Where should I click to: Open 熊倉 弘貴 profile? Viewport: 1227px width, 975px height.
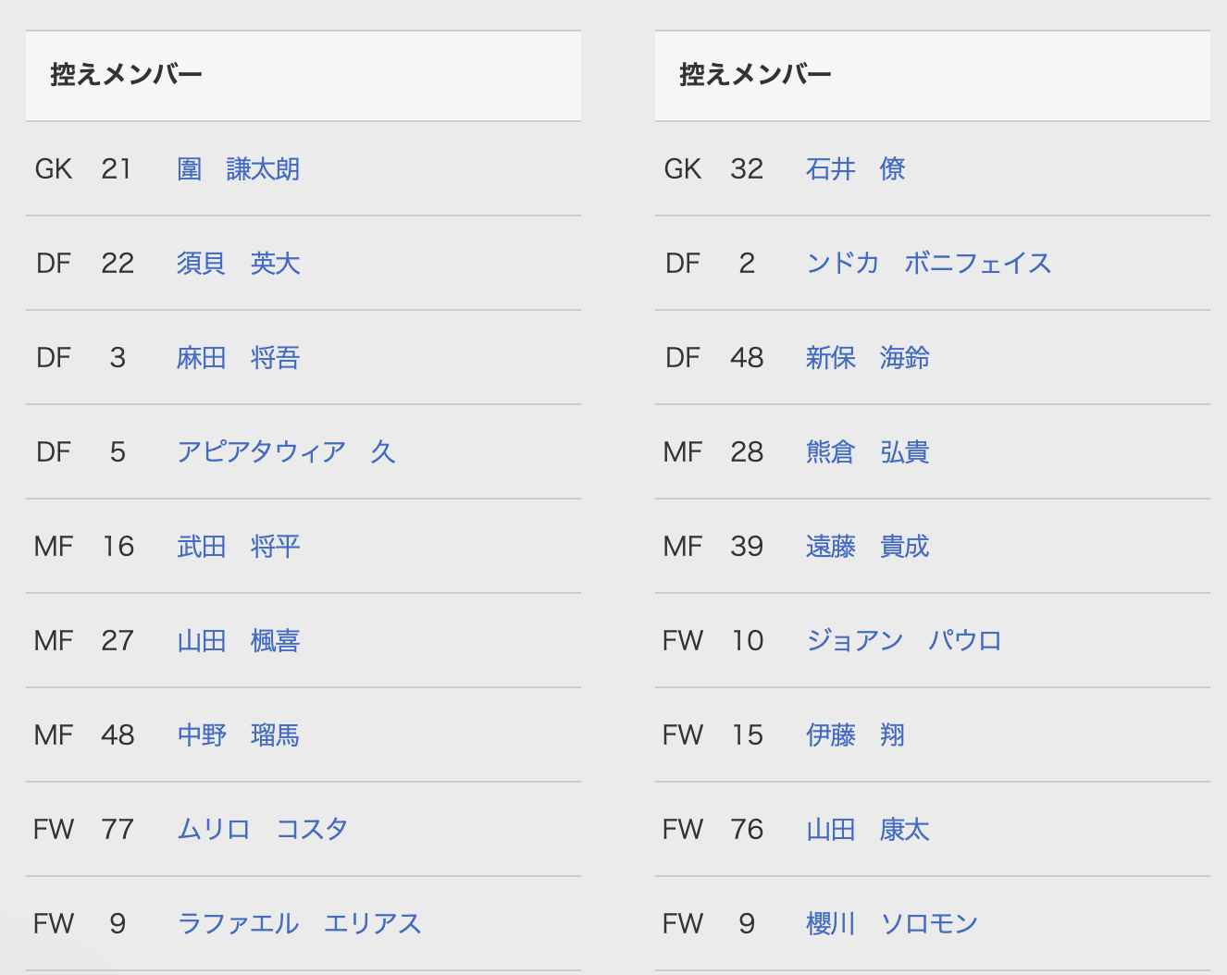click(x=868, y=452)
